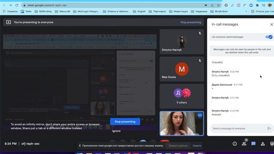Click the message 'Есть, спасибо!)'
This screenshot has width=274, height=154.
[220, 75]
